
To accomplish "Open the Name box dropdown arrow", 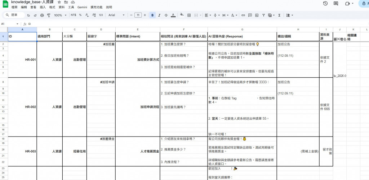I will click(x=17, y=24).
